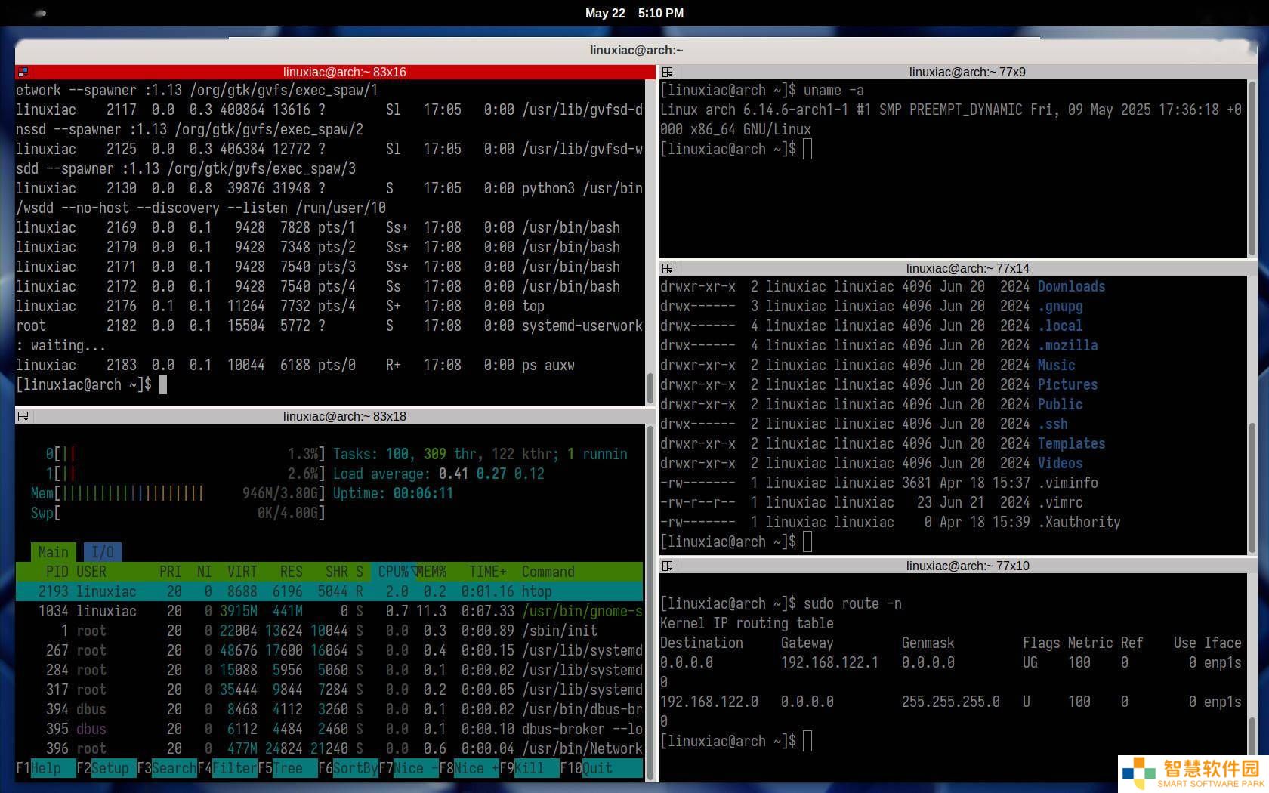Click the .viminfo file entry

[1067, 483]
